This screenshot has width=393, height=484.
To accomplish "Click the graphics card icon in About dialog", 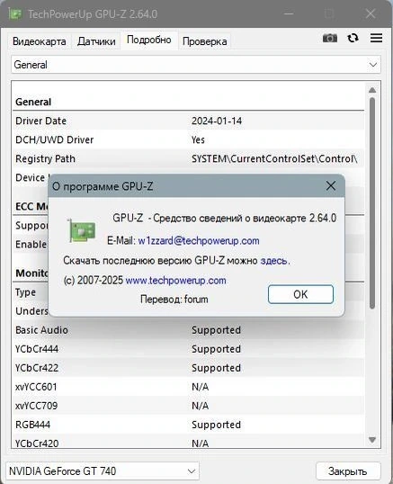I will 82,230.
